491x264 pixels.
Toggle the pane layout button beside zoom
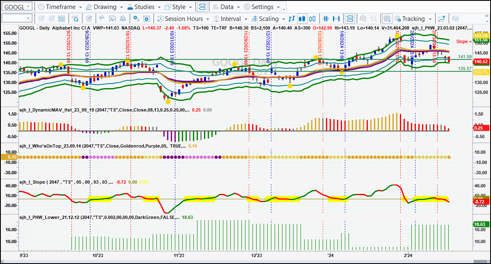coord(350,19)
